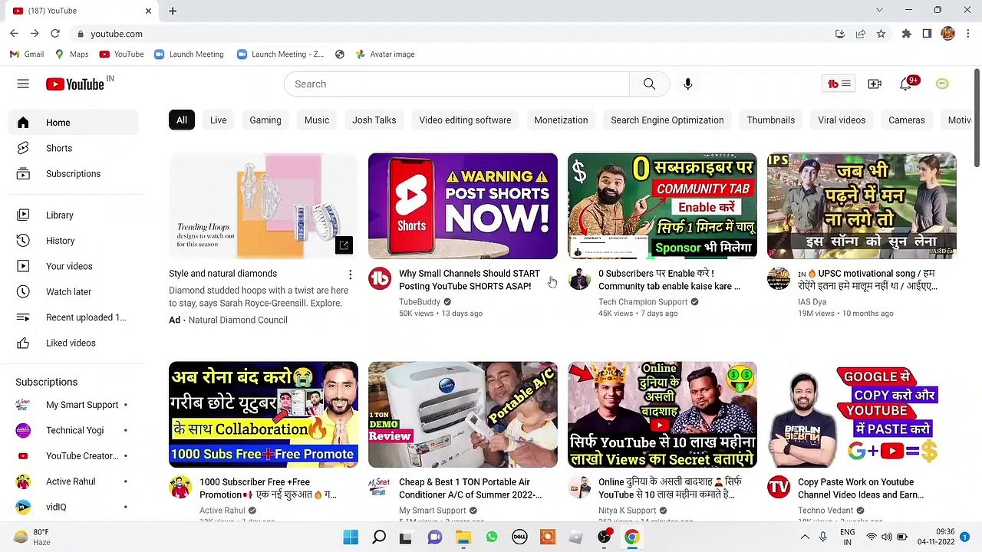This screenshot has height=552, width=982.
Task: Open UPSC motivational song thumbnail
Action: pos(862,206)
